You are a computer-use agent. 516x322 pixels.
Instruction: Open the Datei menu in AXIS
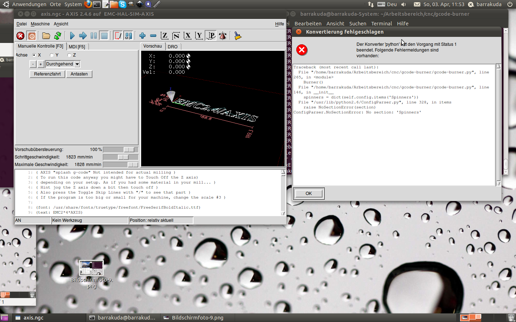[x=21, y=24]
